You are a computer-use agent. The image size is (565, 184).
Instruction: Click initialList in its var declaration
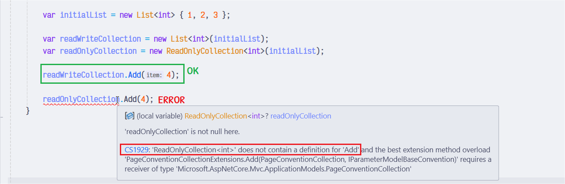[83, 14]
